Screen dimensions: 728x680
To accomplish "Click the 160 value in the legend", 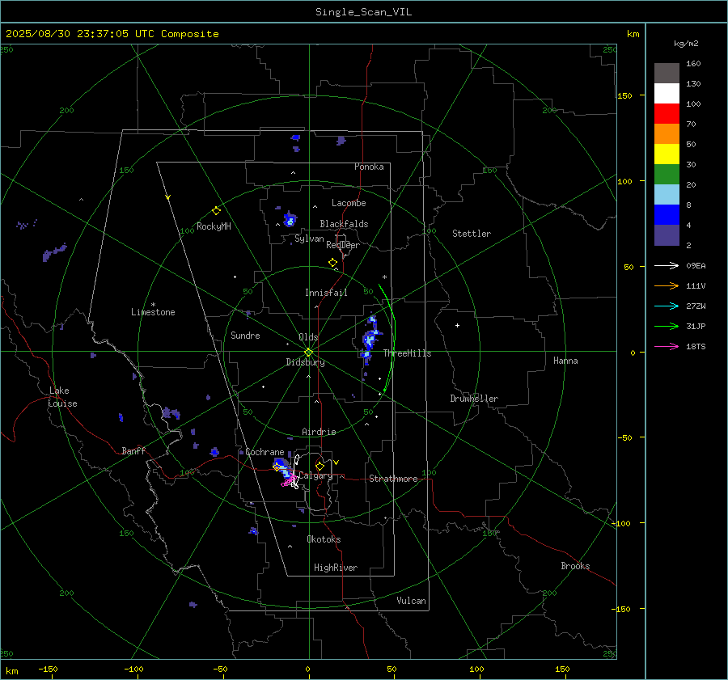I will (693, 64).
